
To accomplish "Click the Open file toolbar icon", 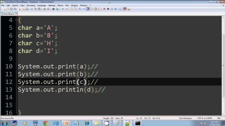I will click(x=8, y=9).
